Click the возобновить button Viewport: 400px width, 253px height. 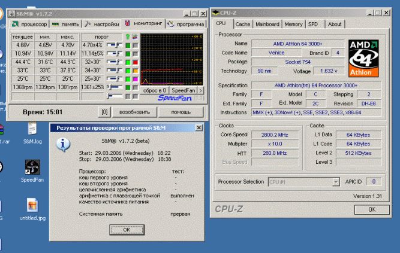click(134, 112)
